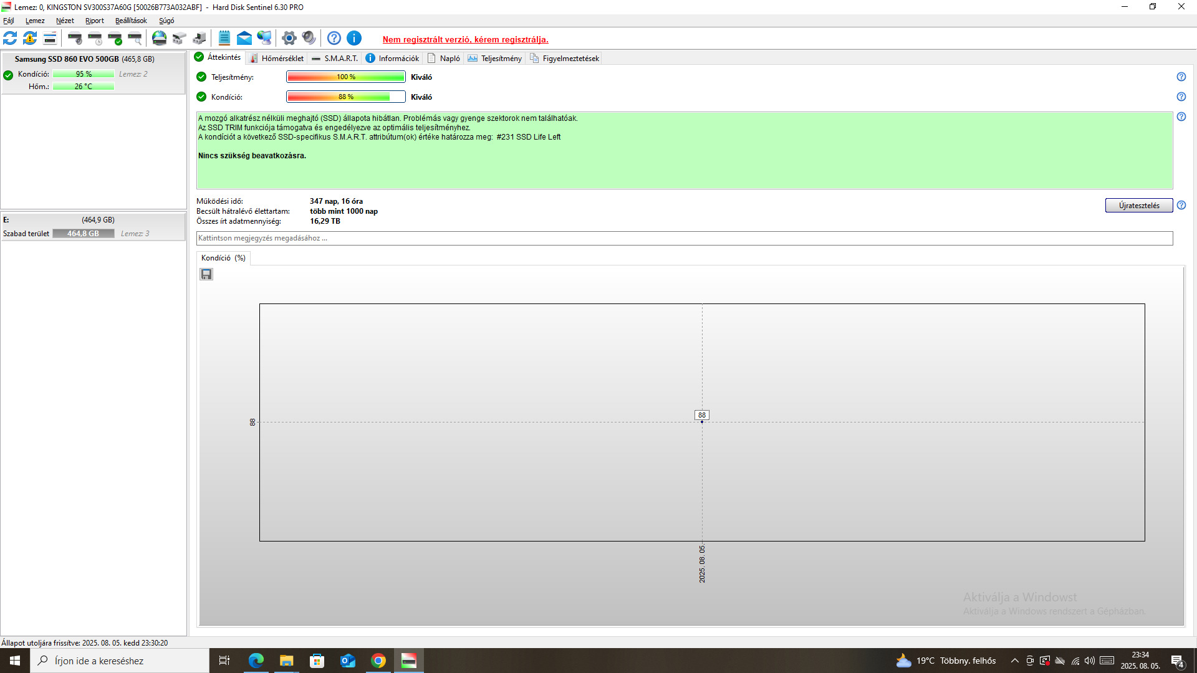Screen dimensions: 1197x673
Task: Click the blue Refresh arrows toolbar icon
Action: (10, 39)
